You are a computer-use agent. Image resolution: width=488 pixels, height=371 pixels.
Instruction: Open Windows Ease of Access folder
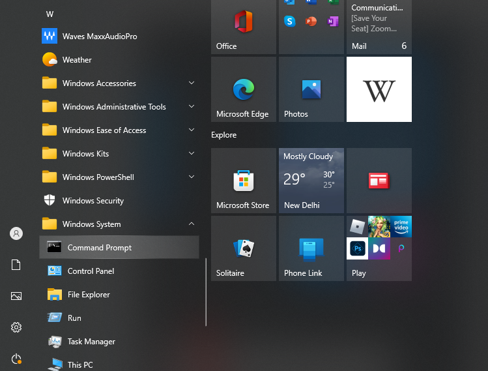(x=119, y=130)
